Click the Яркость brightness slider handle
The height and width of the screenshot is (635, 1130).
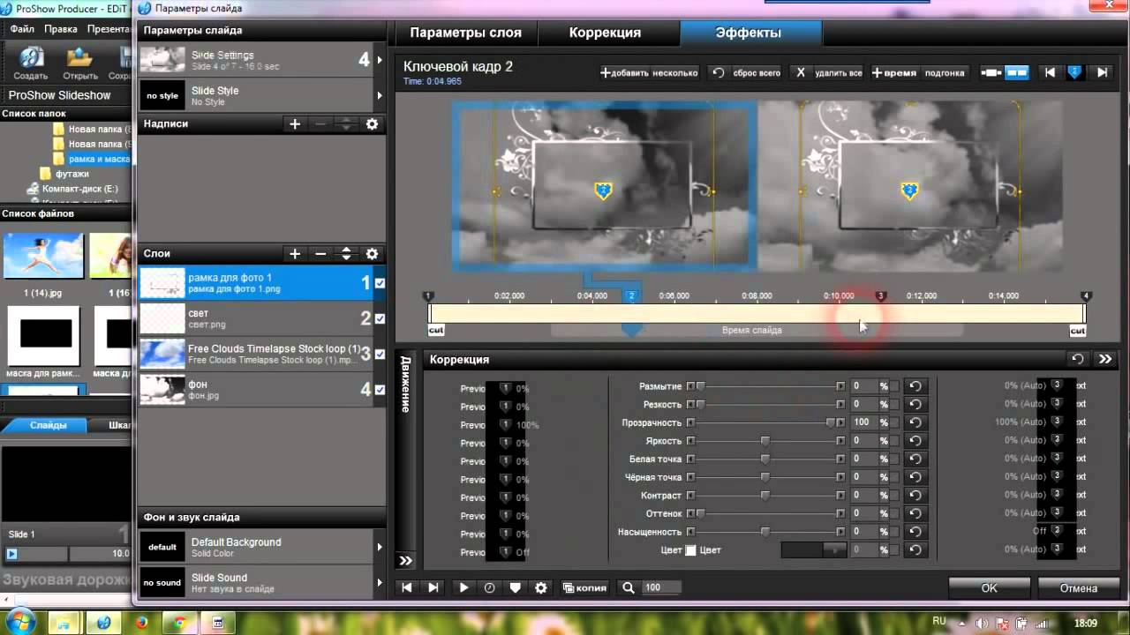765,441
